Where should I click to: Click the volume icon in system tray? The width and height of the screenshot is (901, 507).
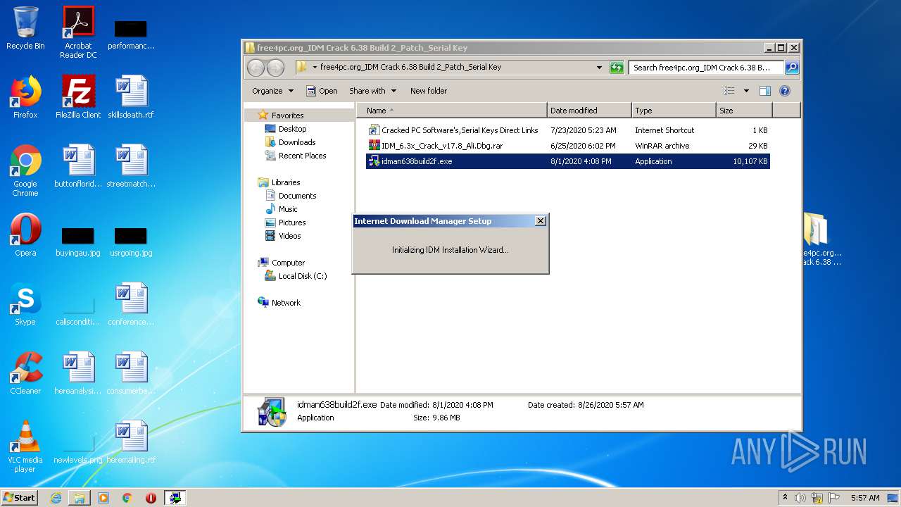[x=800, y=498]
